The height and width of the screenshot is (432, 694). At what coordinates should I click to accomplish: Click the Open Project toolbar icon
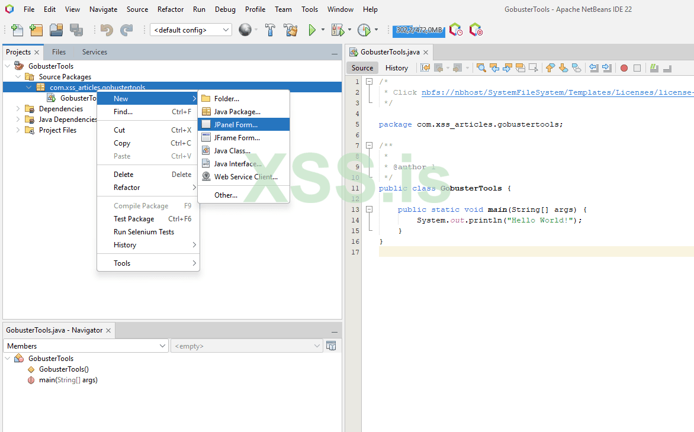[x=56, y=30]
